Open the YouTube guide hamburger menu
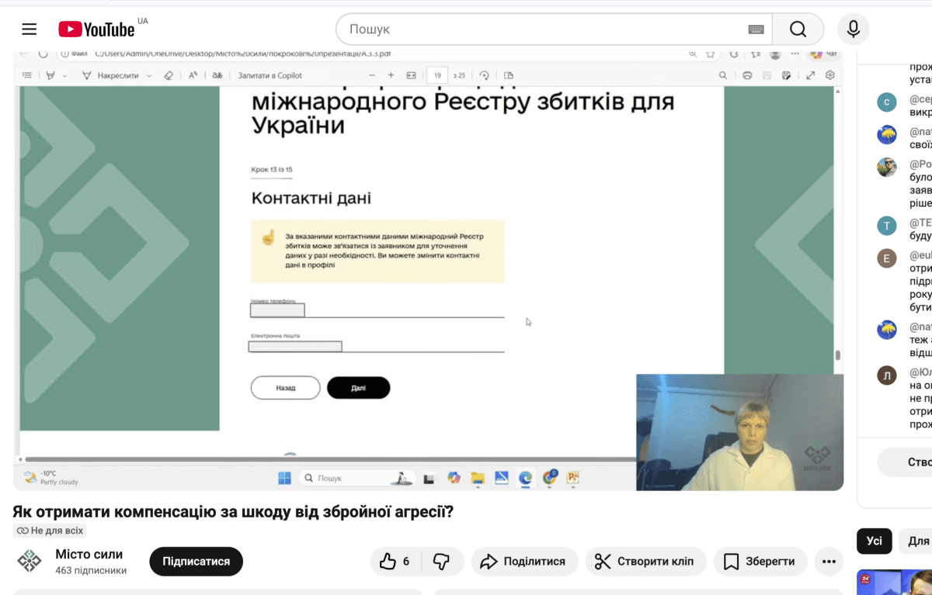The width and height of the screenshot is (932, 595). (30, 29)
